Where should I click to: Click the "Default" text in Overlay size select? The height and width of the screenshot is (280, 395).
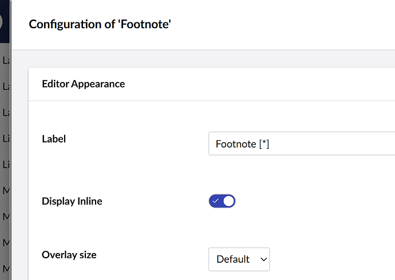[233, 259]
